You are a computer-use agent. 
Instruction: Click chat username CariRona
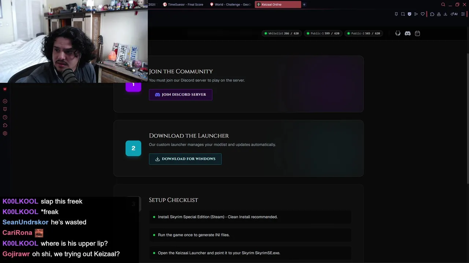(x=17, y=233)
